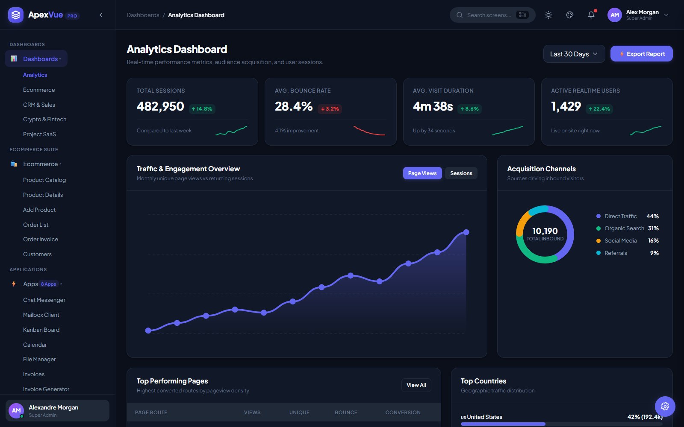Viewport: 684px width, 427px height.
Task: Click the BOUNCE column header
Action: tap(346, 412)
